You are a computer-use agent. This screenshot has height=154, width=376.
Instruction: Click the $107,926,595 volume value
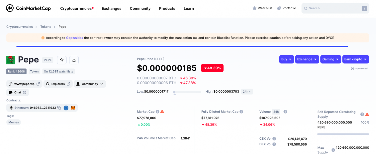270,118
